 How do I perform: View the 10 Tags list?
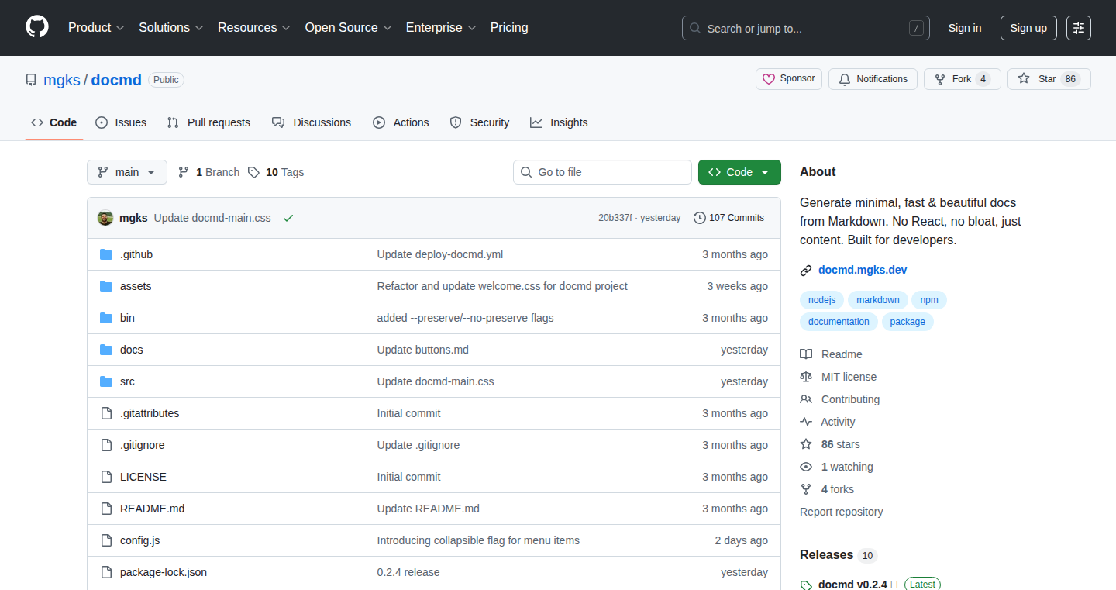pos(276,172)
